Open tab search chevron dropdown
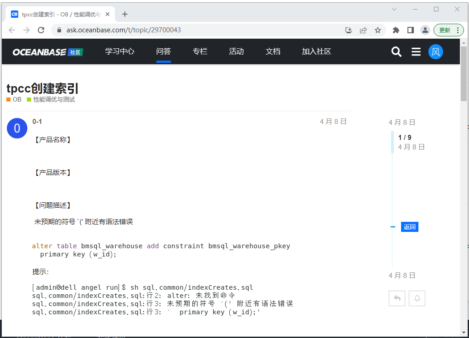The height and width of the screenshot is (338, 469). (394, 9)
